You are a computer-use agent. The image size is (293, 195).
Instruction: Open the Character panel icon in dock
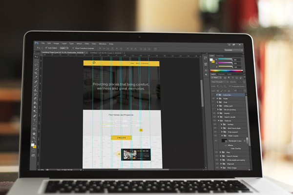click(206, 70)
